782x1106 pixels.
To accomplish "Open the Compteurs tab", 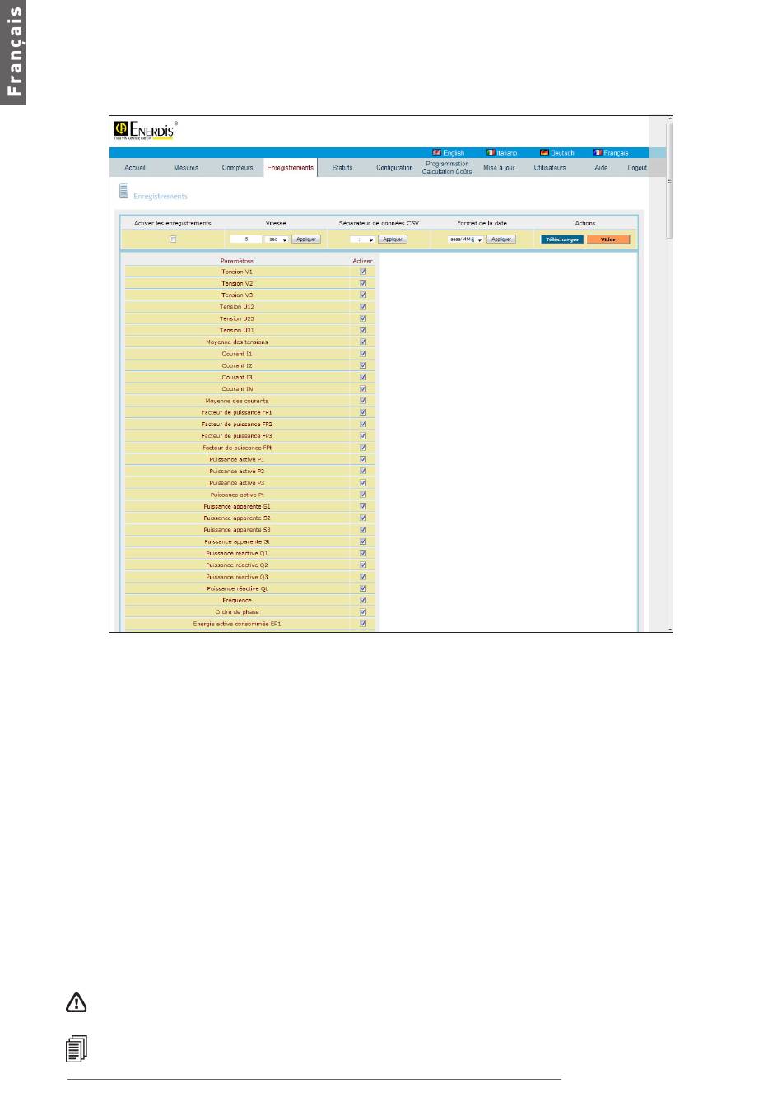I will pyautogui.click(x=237, y=168).
